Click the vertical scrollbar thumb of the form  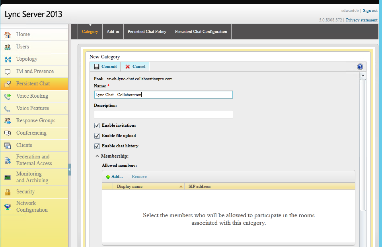coord(363,145)
